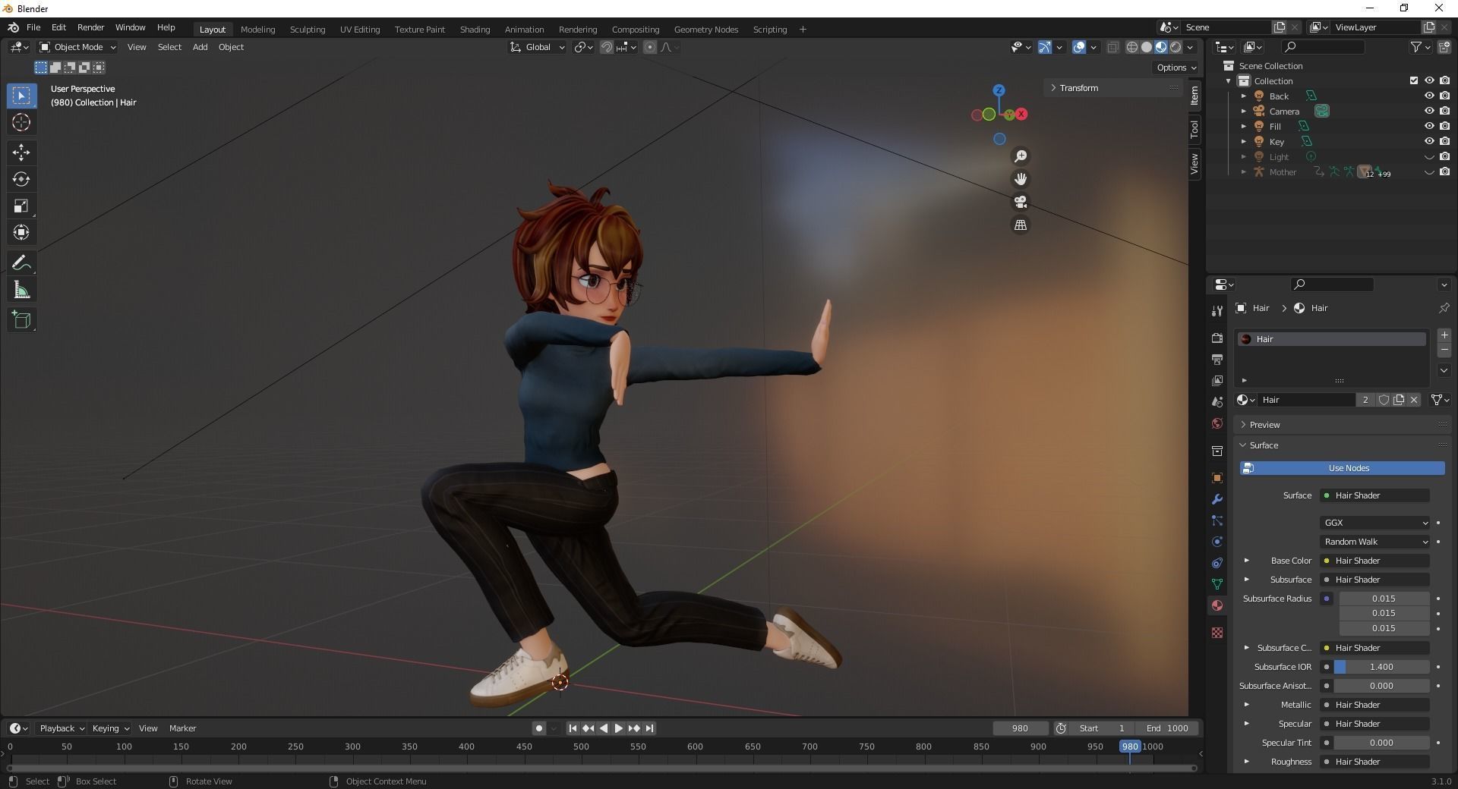The width and height of the screenshot is (1458, 789).
Task: Open the Object properties tab
Action: pyautogui.click(x=1217, y=478)
